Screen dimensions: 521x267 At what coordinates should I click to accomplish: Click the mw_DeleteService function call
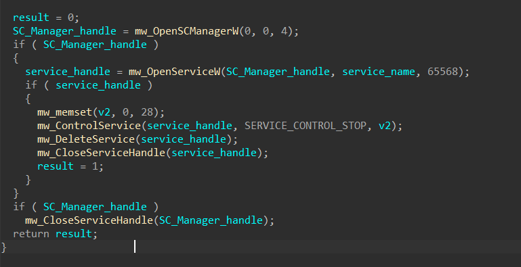point(86,139)
